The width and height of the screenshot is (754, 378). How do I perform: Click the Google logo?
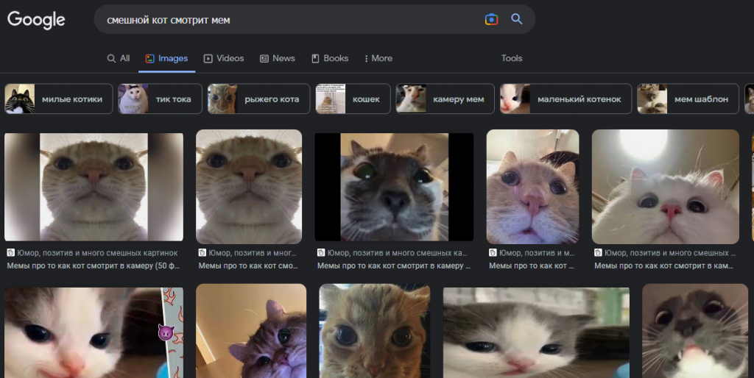coord(36,20)
